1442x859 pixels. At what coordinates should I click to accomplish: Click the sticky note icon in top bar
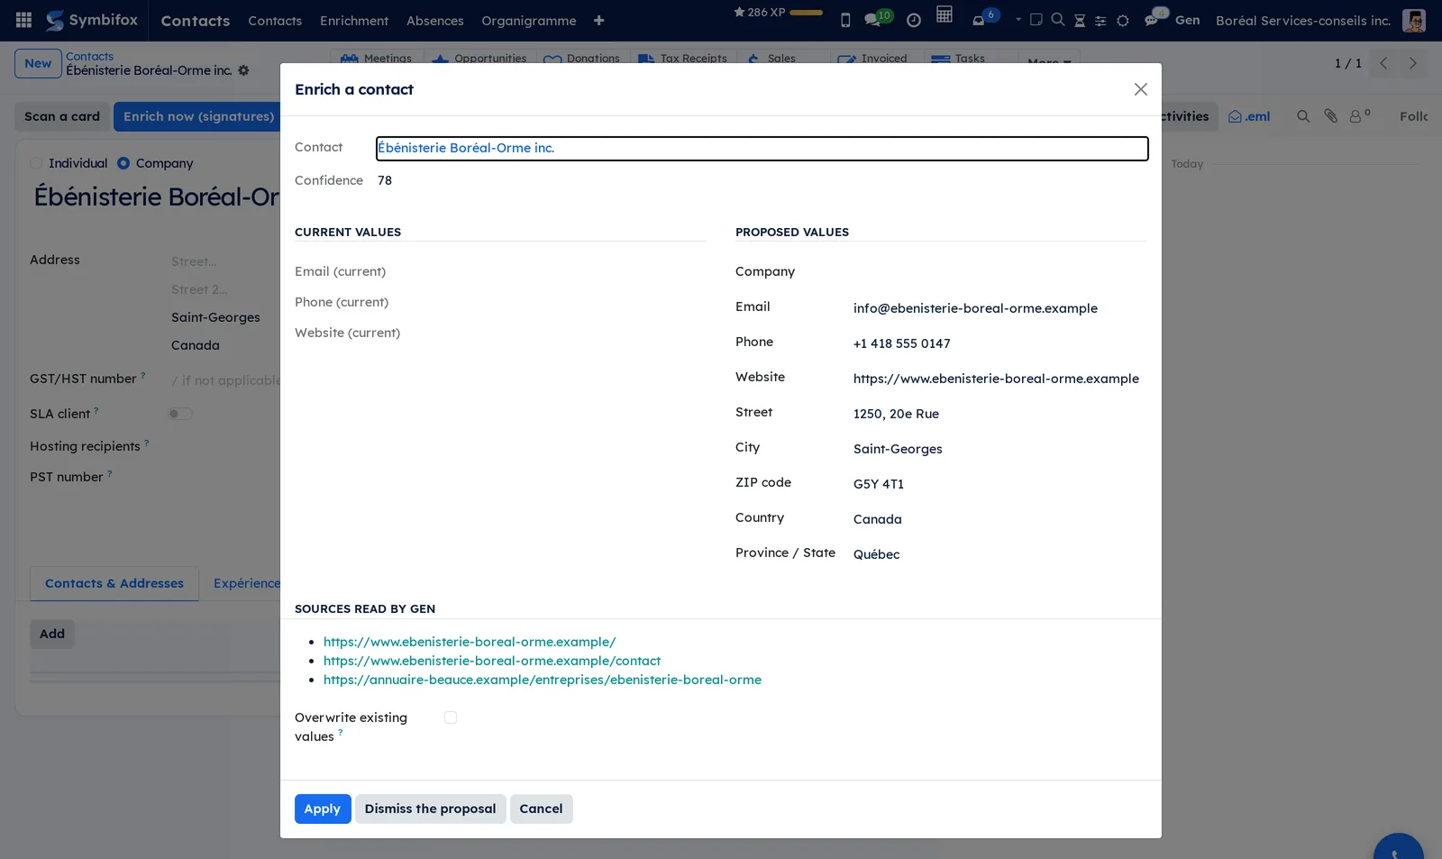coord(1036,19)
